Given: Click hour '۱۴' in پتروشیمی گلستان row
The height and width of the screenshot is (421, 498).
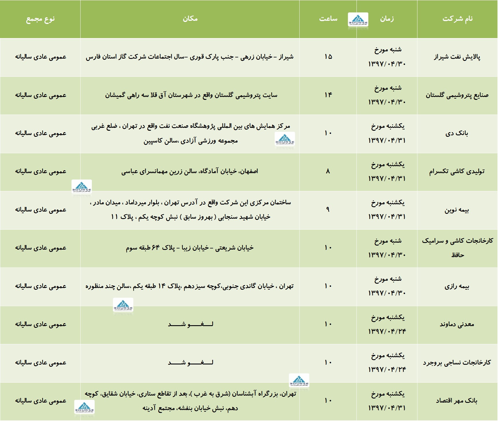Looking at the screenshot, I should pyautogui.click(x=328, y=95).
